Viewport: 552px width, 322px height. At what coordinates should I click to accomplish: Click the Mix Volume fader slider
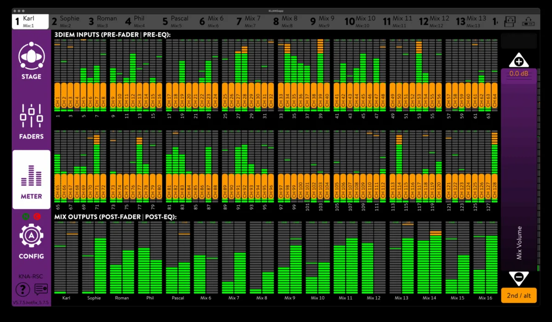coord(519,169)
